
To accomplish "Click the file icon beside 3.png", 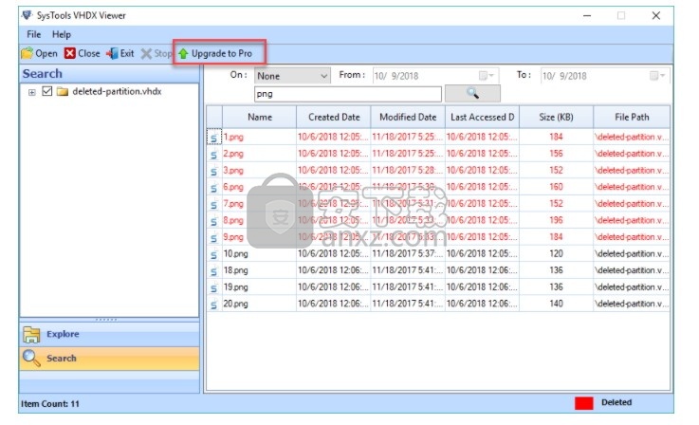I will [x=214, y=171].
